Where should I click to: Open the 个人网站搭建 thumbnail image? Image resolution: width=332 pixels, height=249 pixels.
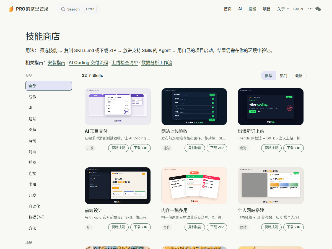[x=271, y=186]
